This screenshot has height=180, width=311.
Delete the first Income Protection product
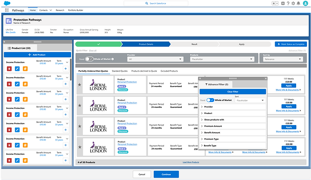click(9, 69)
